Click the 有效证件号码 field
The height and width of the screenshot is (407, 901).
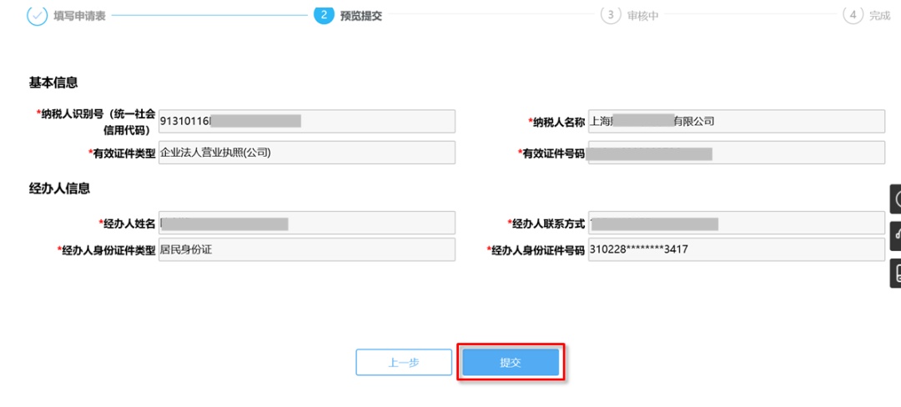(x=735, y=153)
